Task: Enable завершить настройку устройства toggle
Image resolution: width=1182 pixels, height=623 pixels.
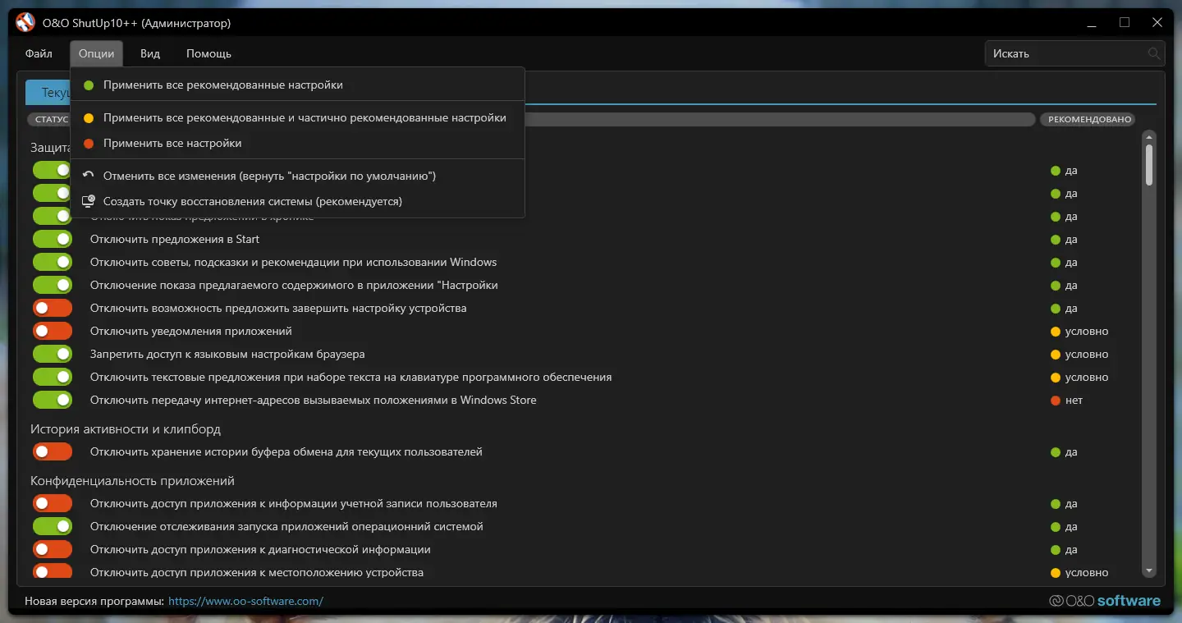Action: 53,309
